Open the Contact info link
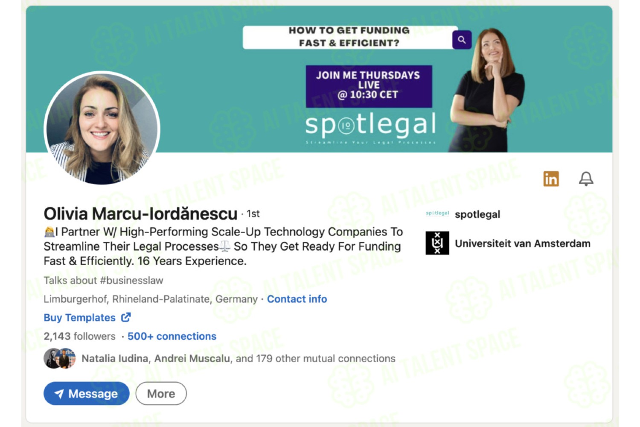Screen dimensions: 640x427 click(297, 299)
